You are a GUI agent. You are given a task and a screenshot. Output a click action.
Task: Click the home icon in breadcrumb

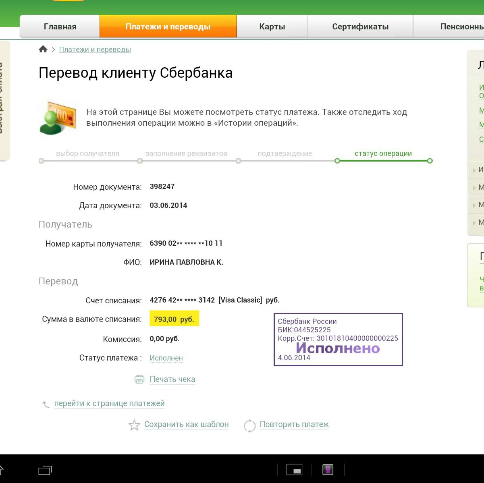(x=43, y=49)
